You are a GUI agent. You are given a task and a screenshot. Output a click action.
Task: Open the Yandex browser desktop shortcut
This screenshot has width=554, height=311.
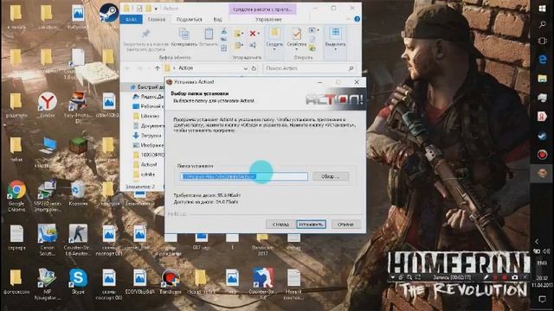48,105
